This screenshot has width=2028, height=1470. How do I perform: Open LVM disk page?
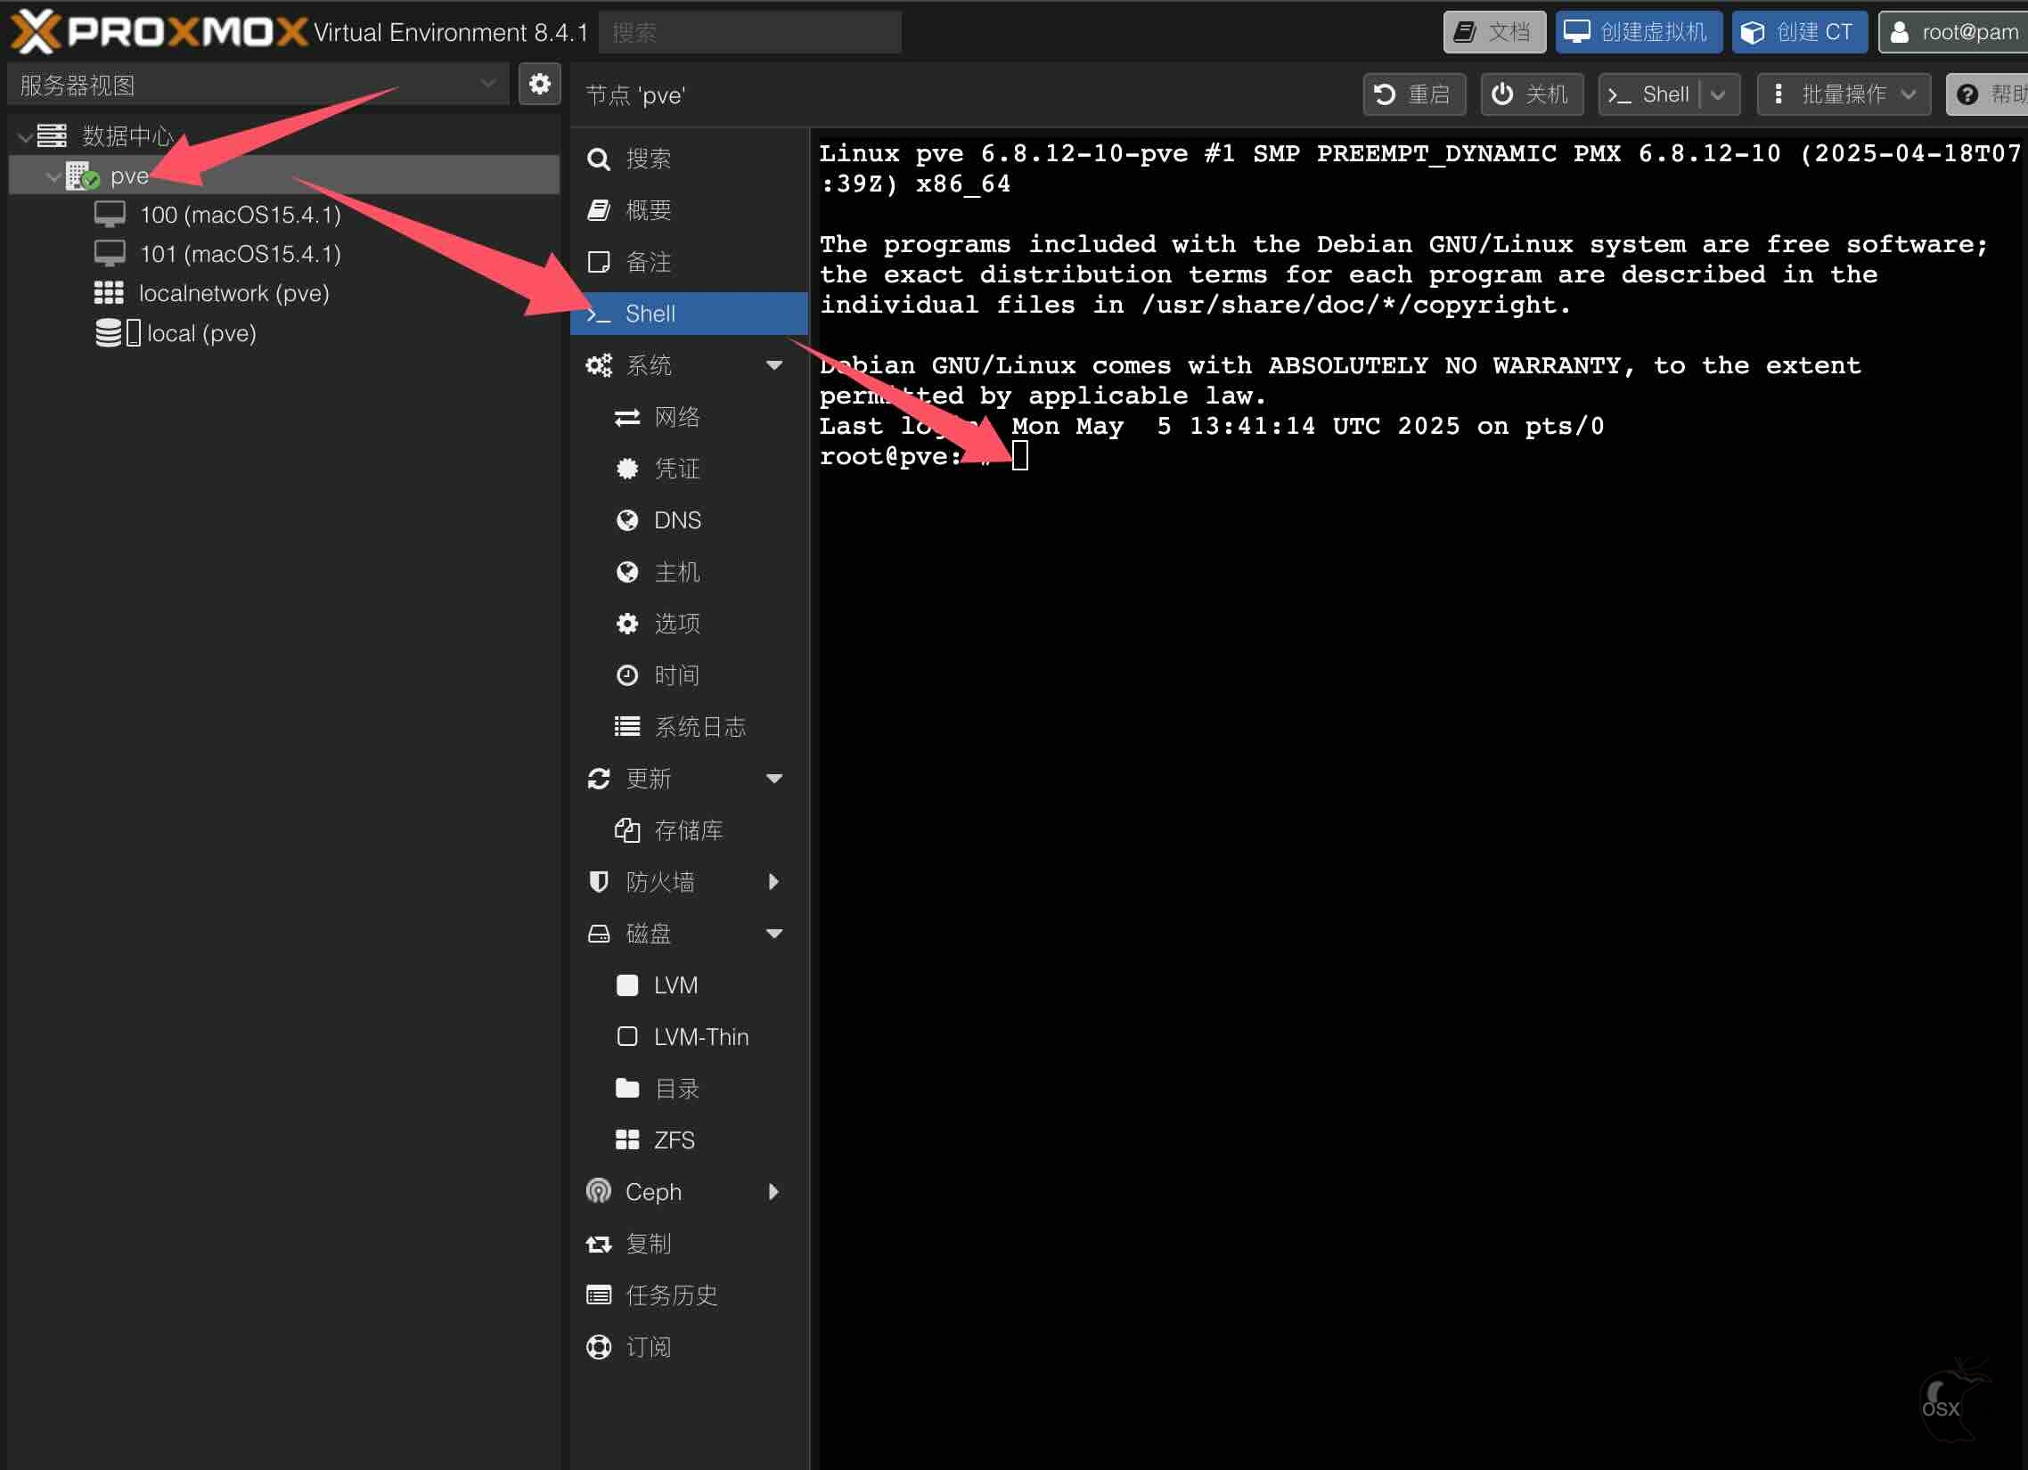coord(689,985)
